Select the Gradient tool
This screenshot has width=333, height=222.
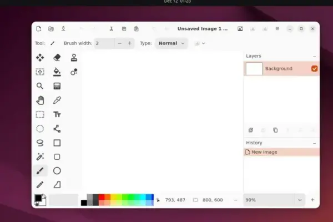click(57, 86)
